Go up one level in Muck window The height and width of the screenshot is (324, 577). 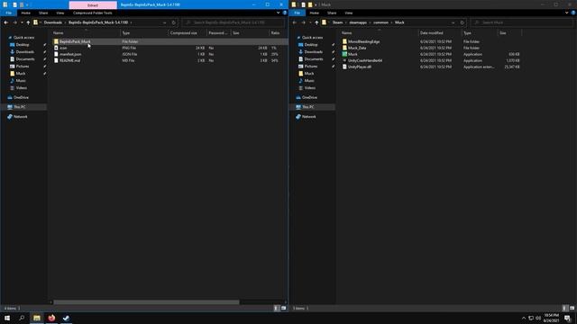pos(316,22)
